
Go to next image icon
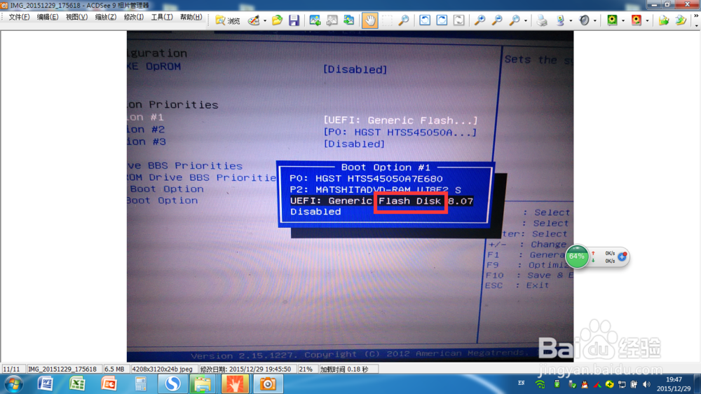pos(348,20)
